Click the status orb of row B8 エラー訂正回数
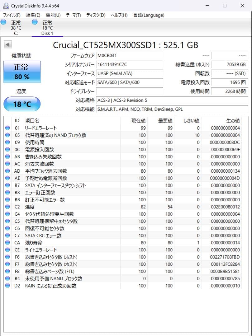 [7, 193]
